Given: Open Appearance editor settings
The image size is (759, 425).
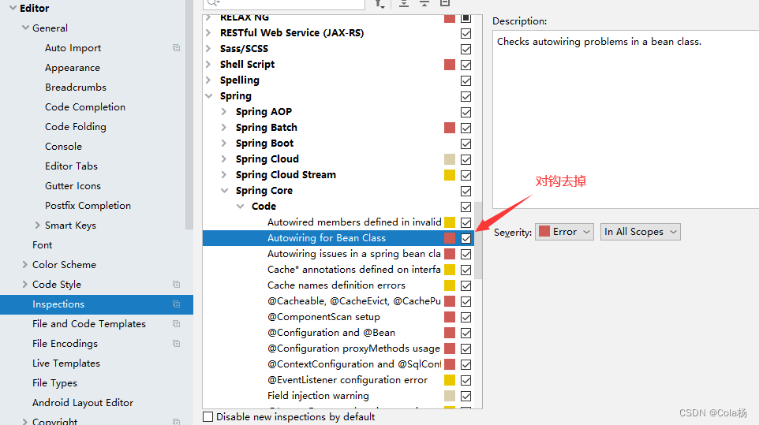Looking at the screenshot, I should (x=73, y=68).
